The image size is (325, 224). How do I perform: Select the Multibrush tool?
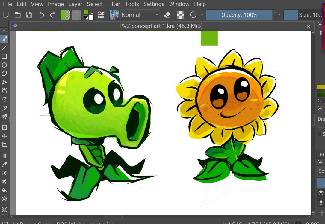point(4,117)
